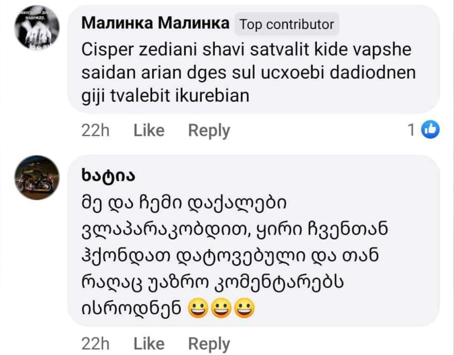Like Малинка Малинка's comment
This screenshot has width=454, height=355.
(149, 131)
